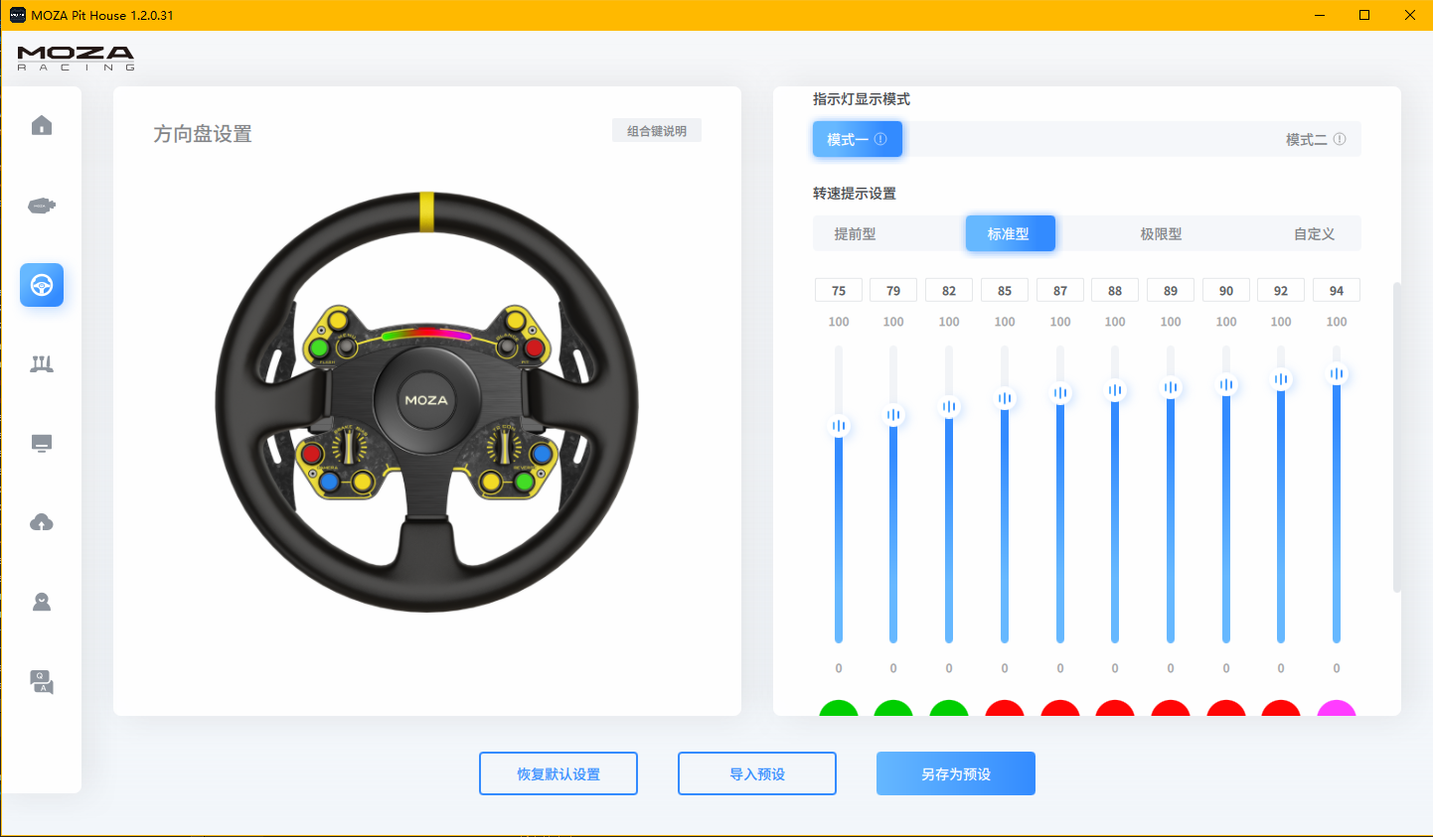Click the RPM value field showing 94

click(1337, 291)
